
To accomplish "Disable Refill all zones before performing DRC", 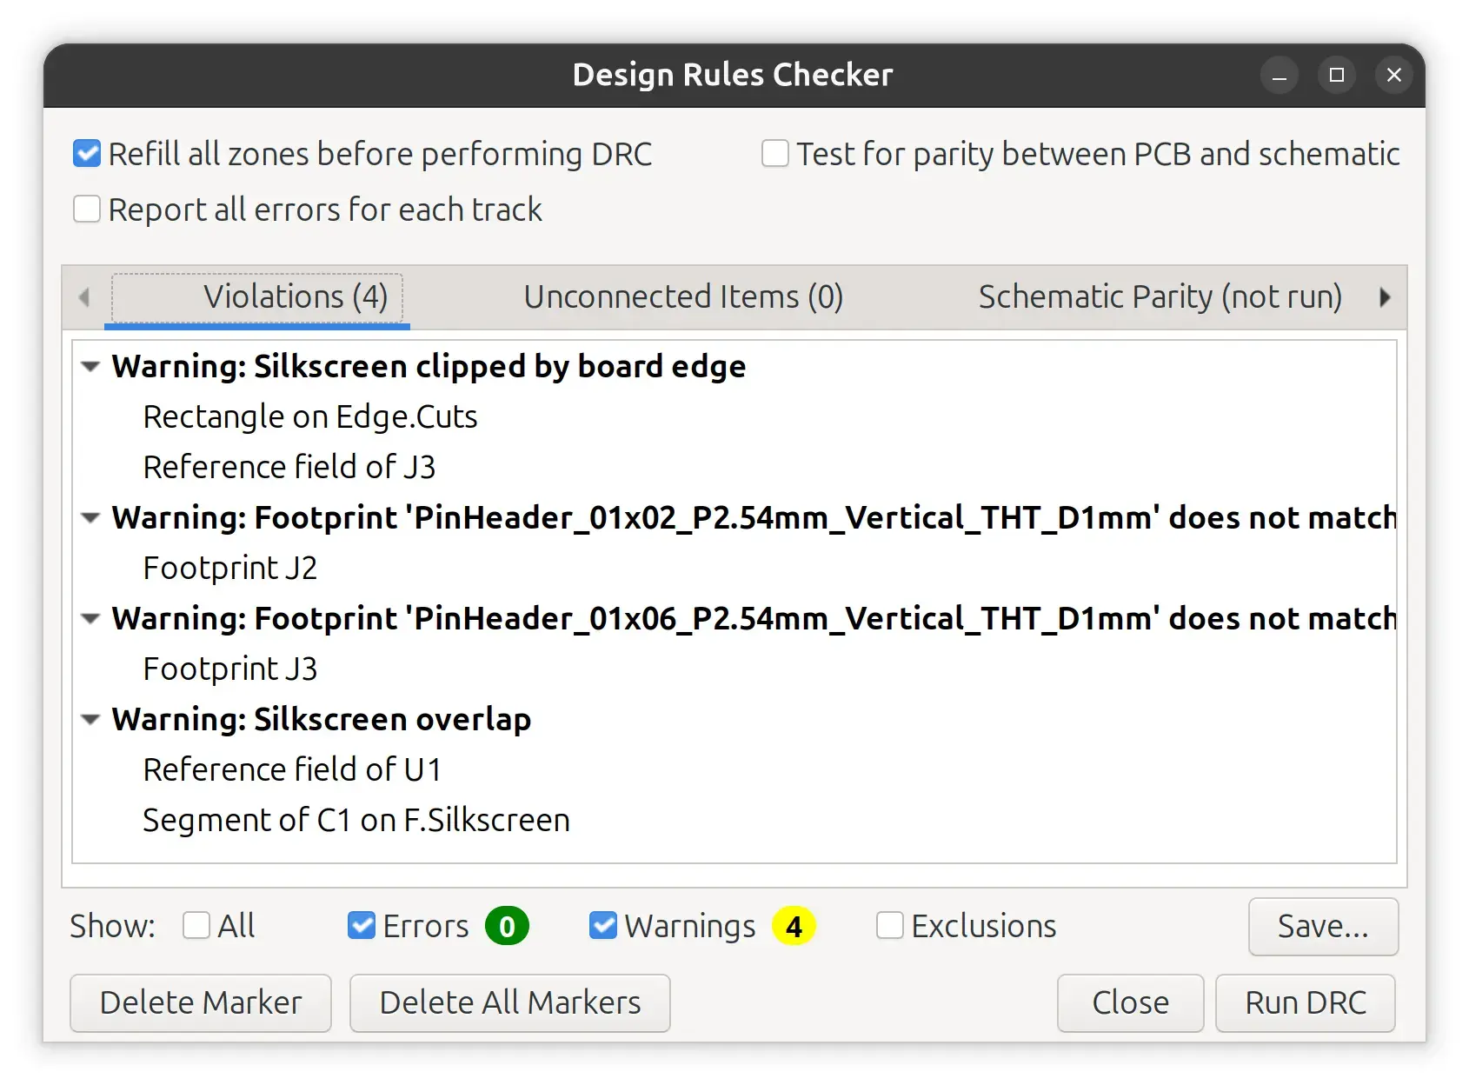I will tap(87, 154).
